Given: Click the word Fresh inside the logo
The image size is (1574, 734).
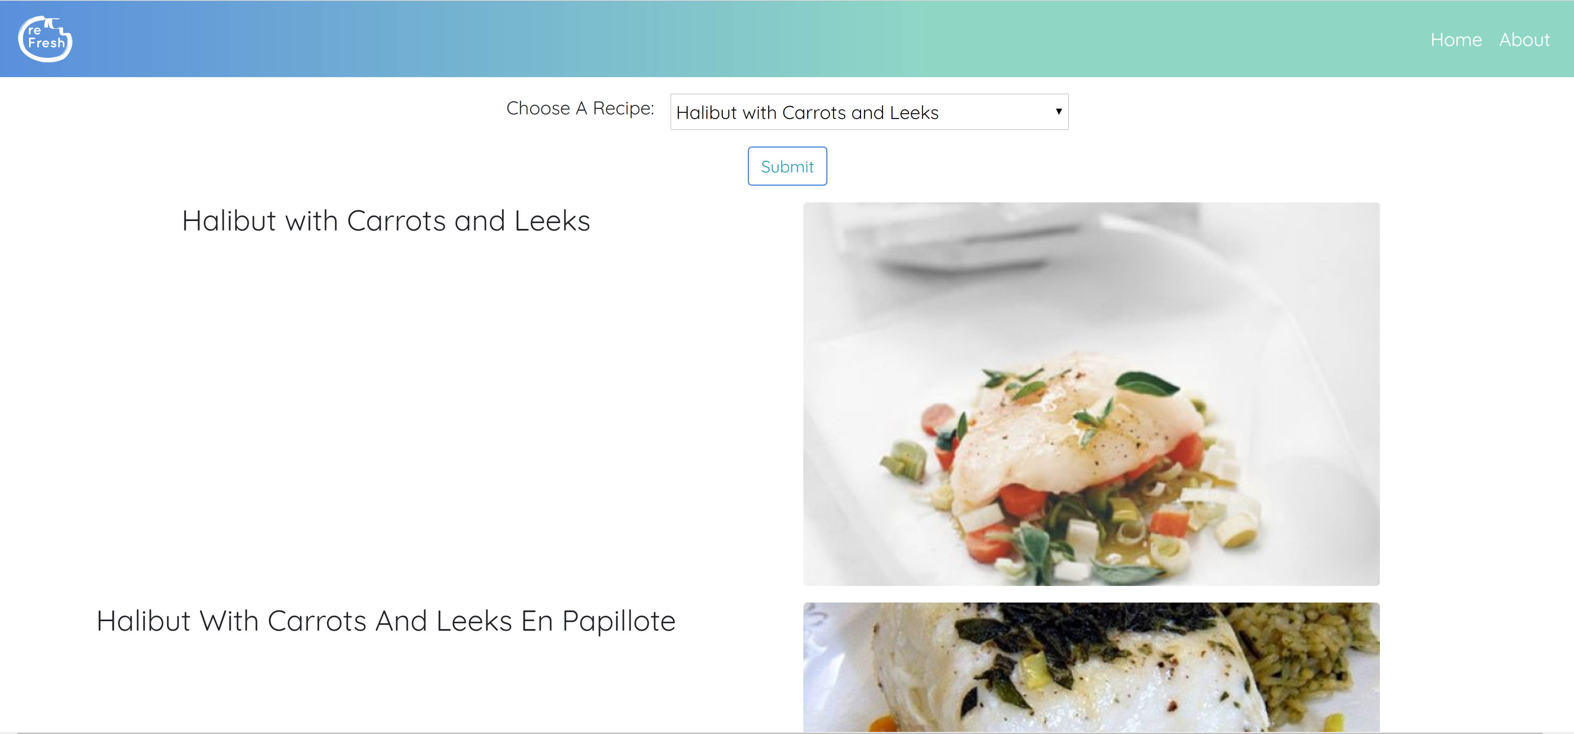Looking at the screenshot, I should point(46,44).
